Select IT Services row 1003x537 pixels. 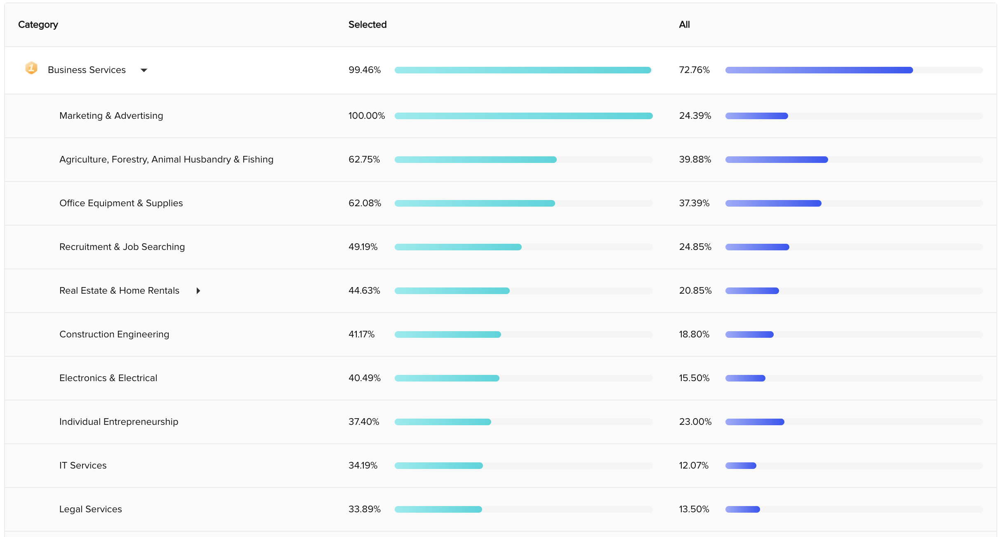coord(501,466)
